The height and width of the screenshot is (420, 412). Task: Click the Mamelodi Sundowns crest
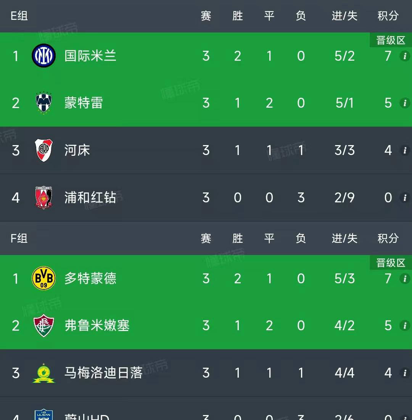[x=43, y=373]
